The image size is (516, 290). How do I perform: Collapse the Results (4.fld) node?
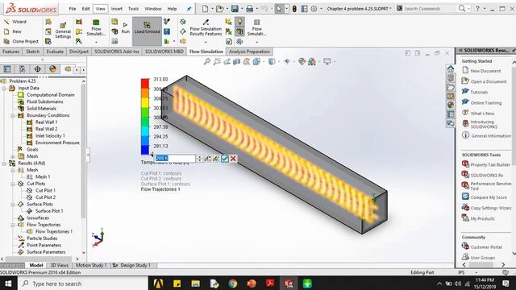(4, 163)
